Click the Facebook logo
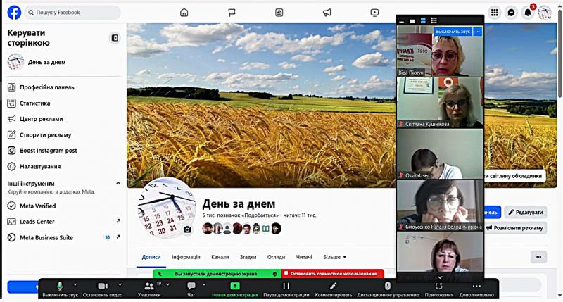 [14, 13]
